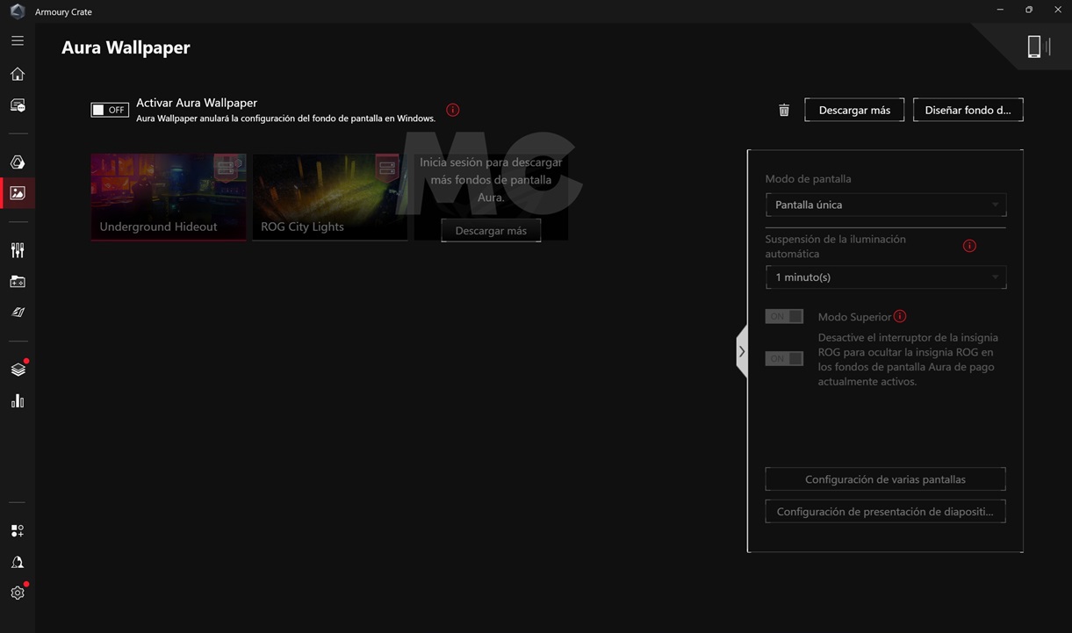Screen dimensions: 1072x633
Task: Open the Game Library sidebar icon
Action: pos(18,282)
